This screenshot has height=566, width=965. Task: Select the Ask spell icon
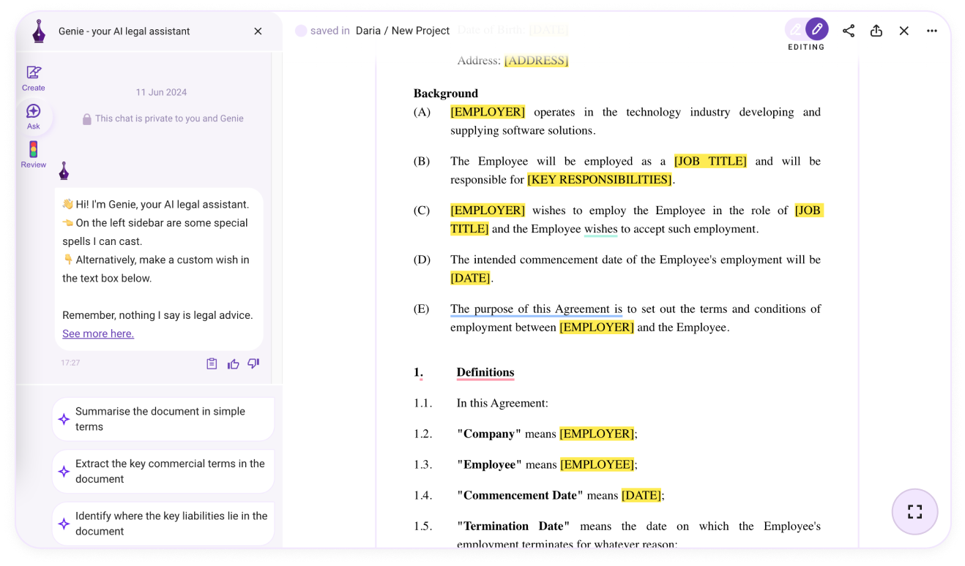[33, 116]
